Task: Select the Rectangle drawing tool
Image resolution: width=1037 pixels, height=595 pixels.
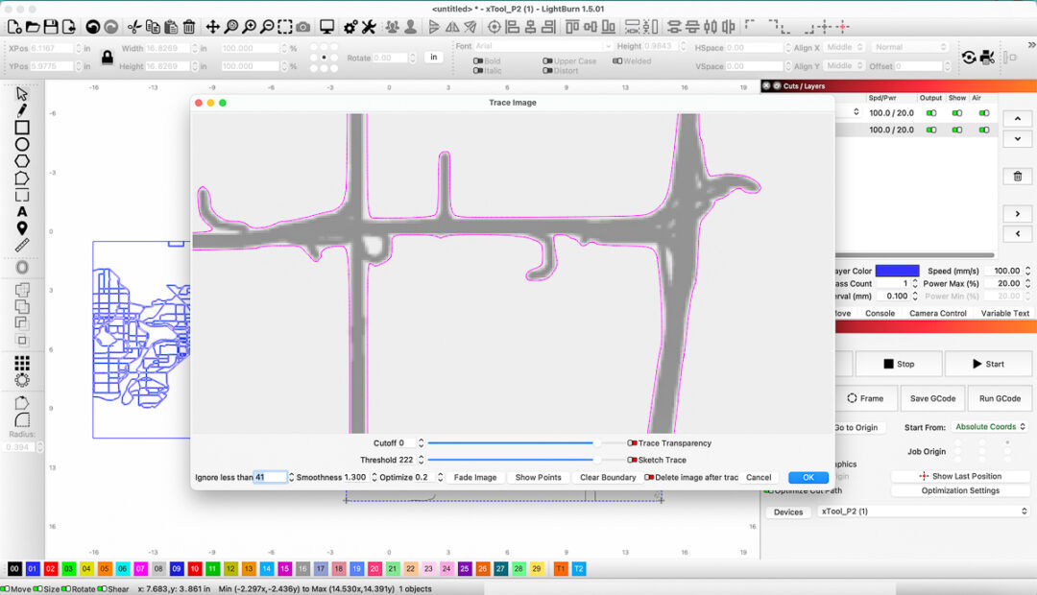Action: pos(22,128)
